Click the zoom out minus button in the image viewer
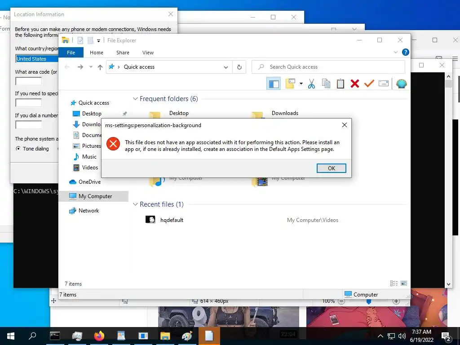 (341, 301)
